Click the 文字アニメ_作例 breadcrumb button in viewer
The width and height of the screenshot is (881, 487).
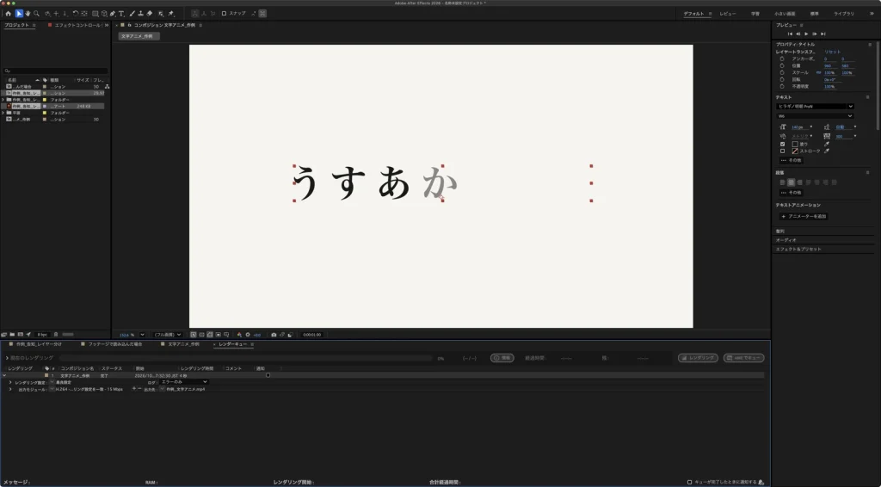coord(139,36)
